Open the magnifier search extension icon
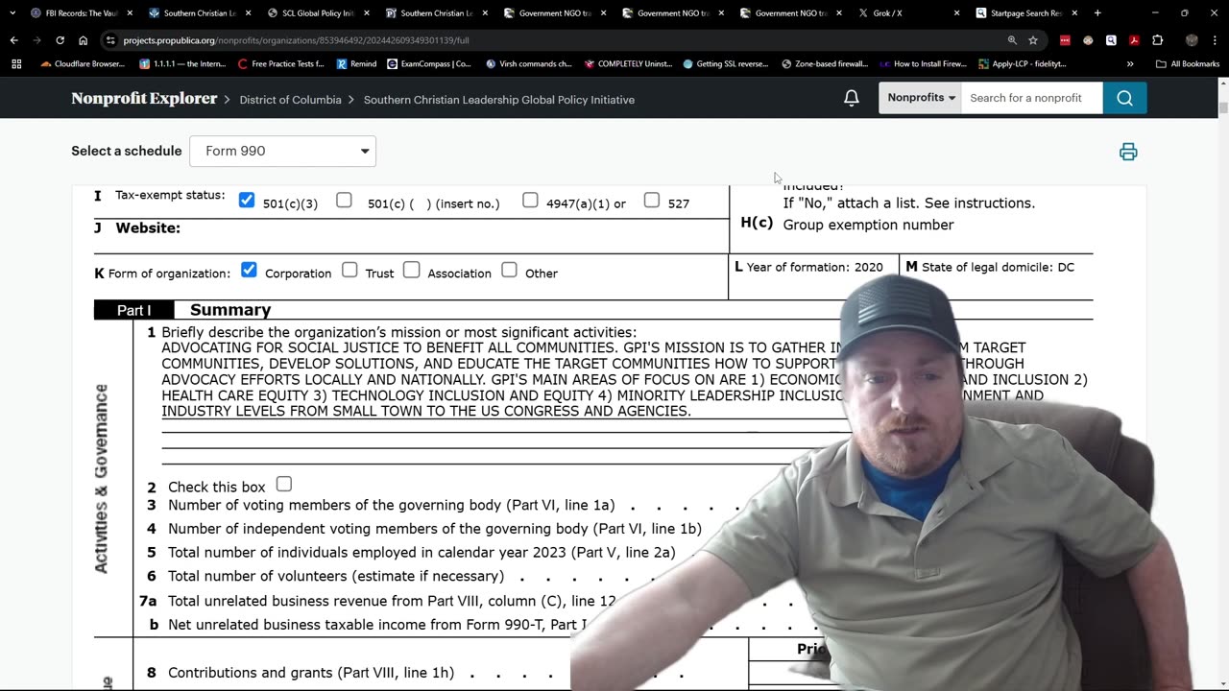 click(x=1111, y=40)
